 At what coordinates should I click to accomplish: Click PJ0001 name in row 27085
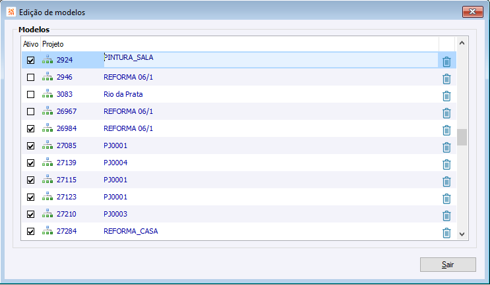pos(115,145)
